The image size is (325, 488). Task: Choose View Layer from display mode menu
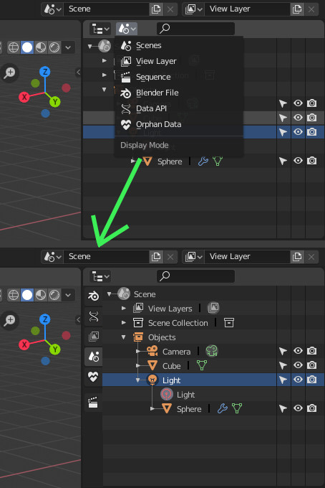pos(178,61)
